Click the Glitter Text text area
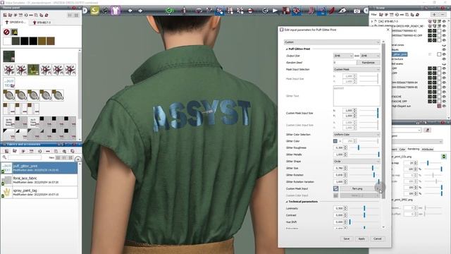Screen dimensions: 451x254 [x=357, y=96]
